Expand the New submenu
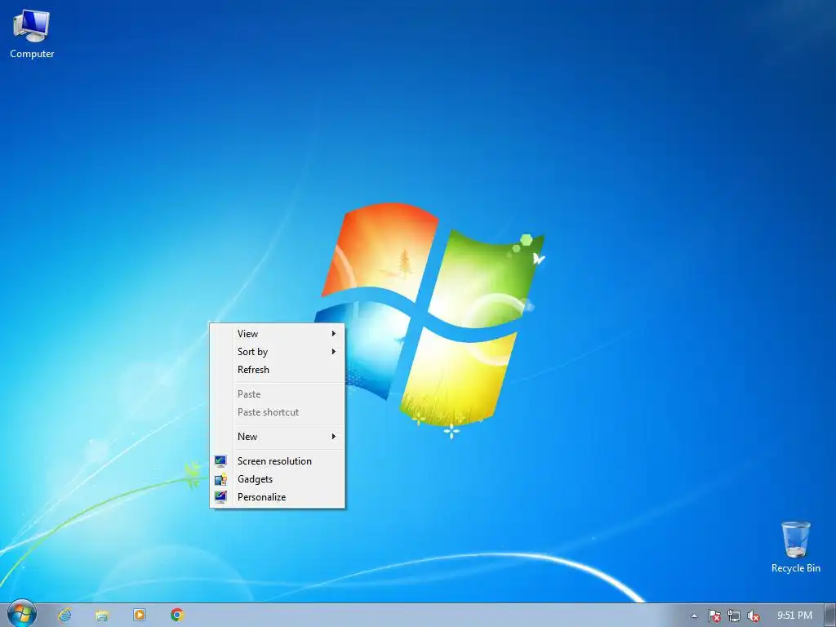 pyautogui.click(x=278, y=436)
